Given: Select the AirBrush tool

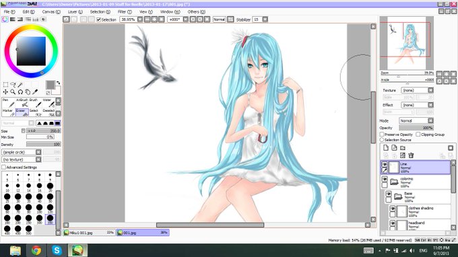Looking at the screenshot, I should pyautogui.click(x=22, y=103).
